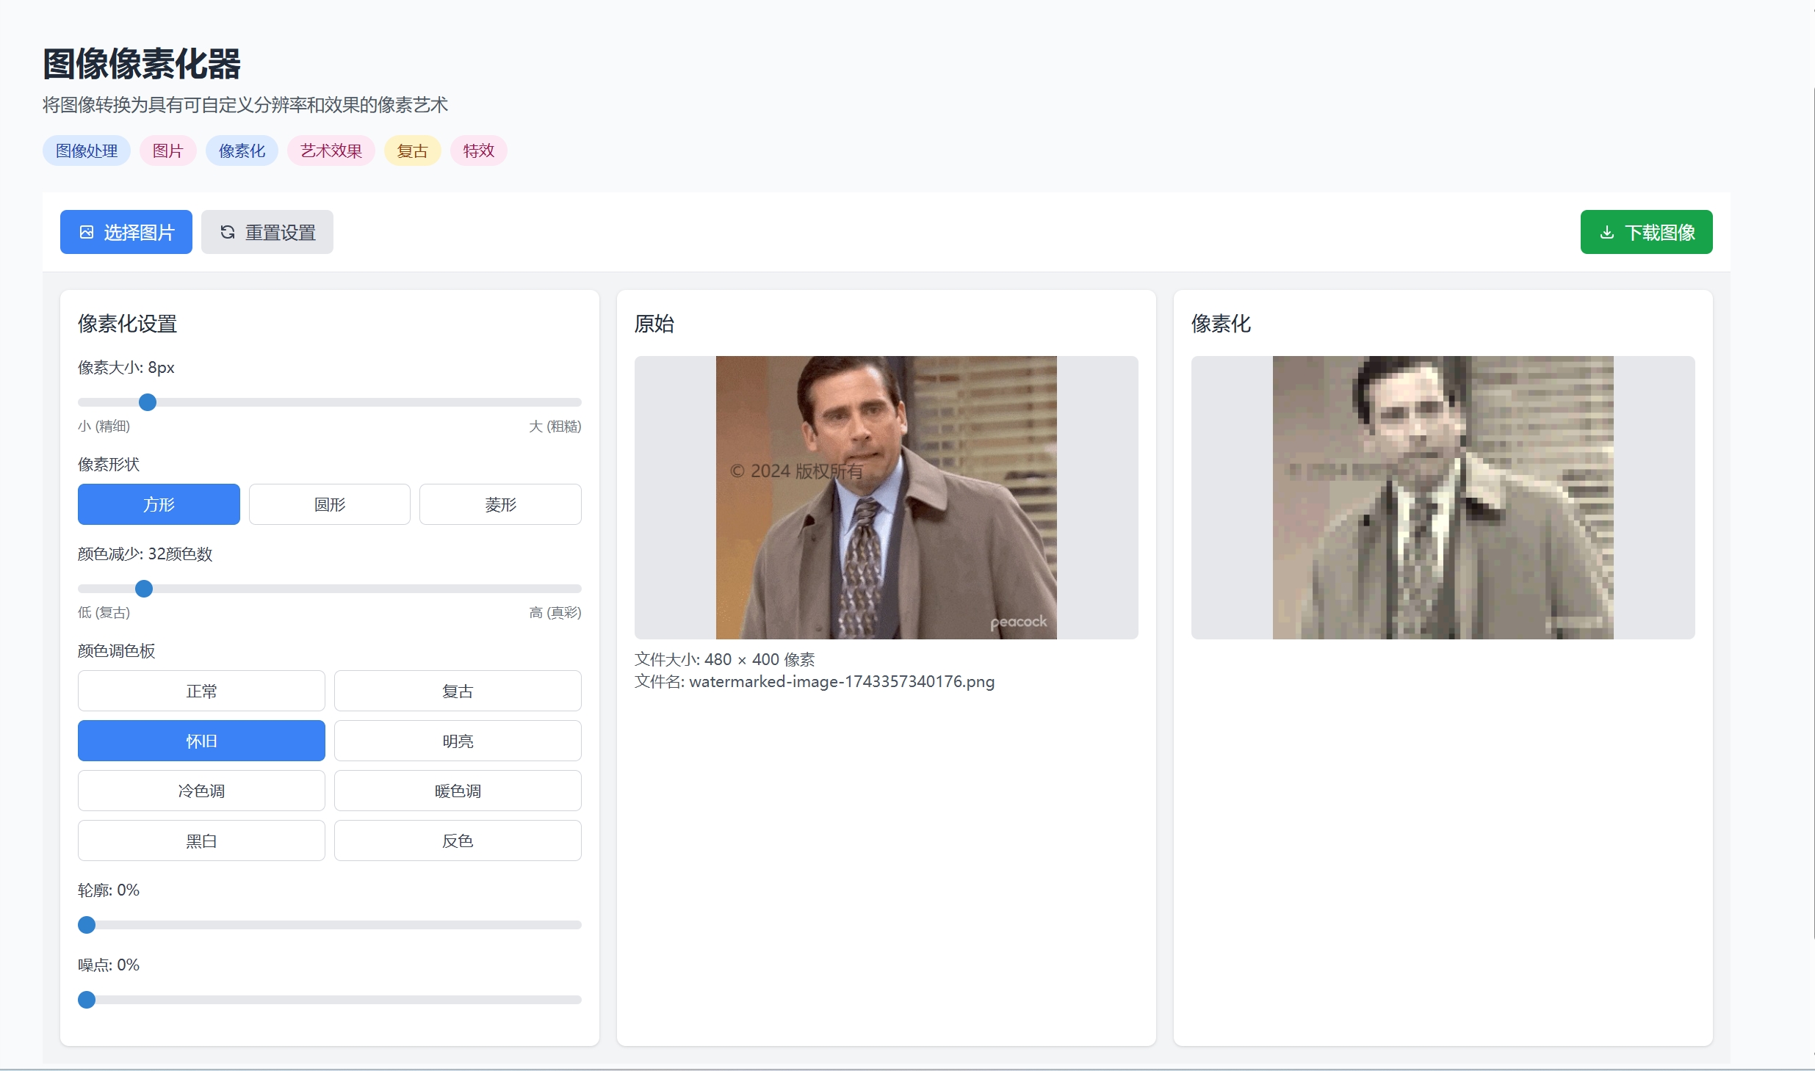Click the 轮廓 slider handle
Viewport: 1815px width, 1071px height.
coord(87,925)
